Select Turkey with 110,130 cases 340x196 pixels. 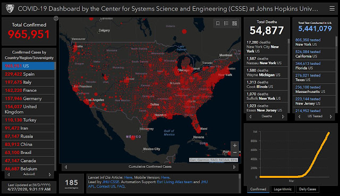coord(28,120)
